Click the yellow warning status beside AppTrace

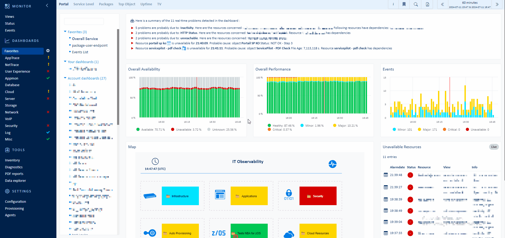(x=48, y=58)
